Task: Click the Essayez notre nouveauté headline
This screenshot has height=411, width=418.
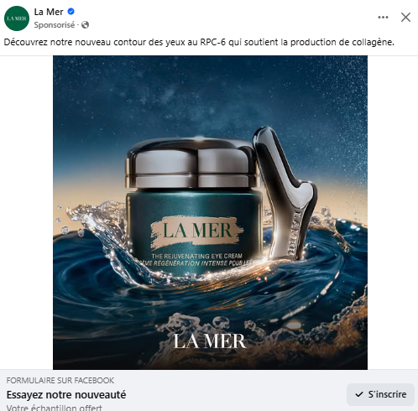Action: click(x=66, y=395)
